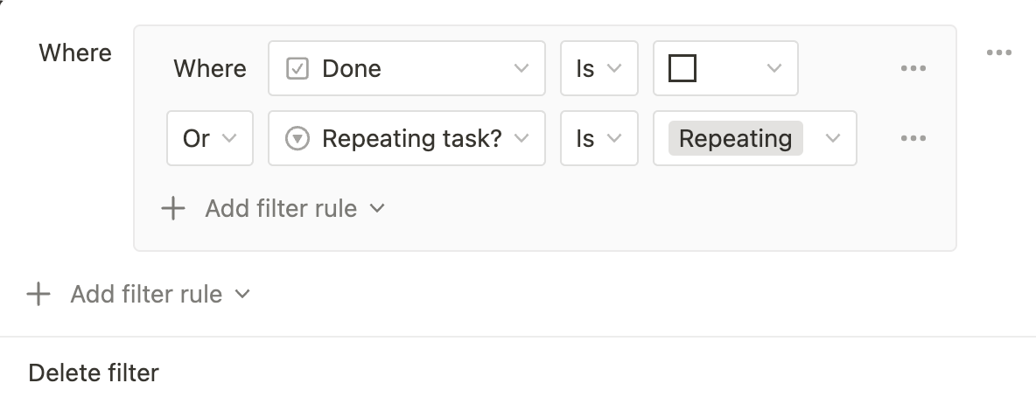The width and height of the screenshot is (1036, 397).
Task: Click the select-type icon beside Repeating task?
Action: (x=298, y=138)
